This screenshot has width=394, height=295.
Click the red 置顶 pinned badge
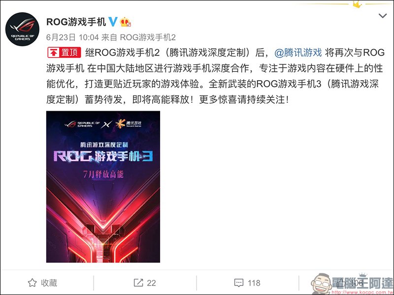point(65,53)
